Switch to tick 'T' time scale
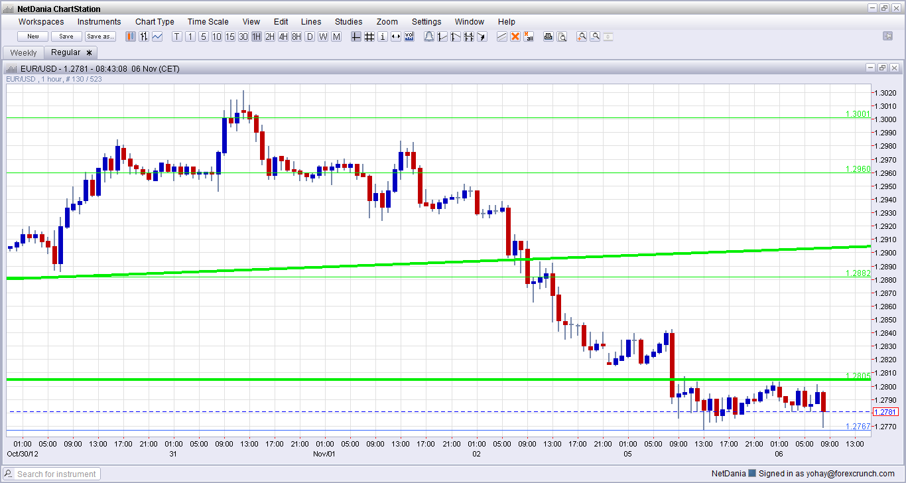The image size is (906, 483). [x=177, y=36]
